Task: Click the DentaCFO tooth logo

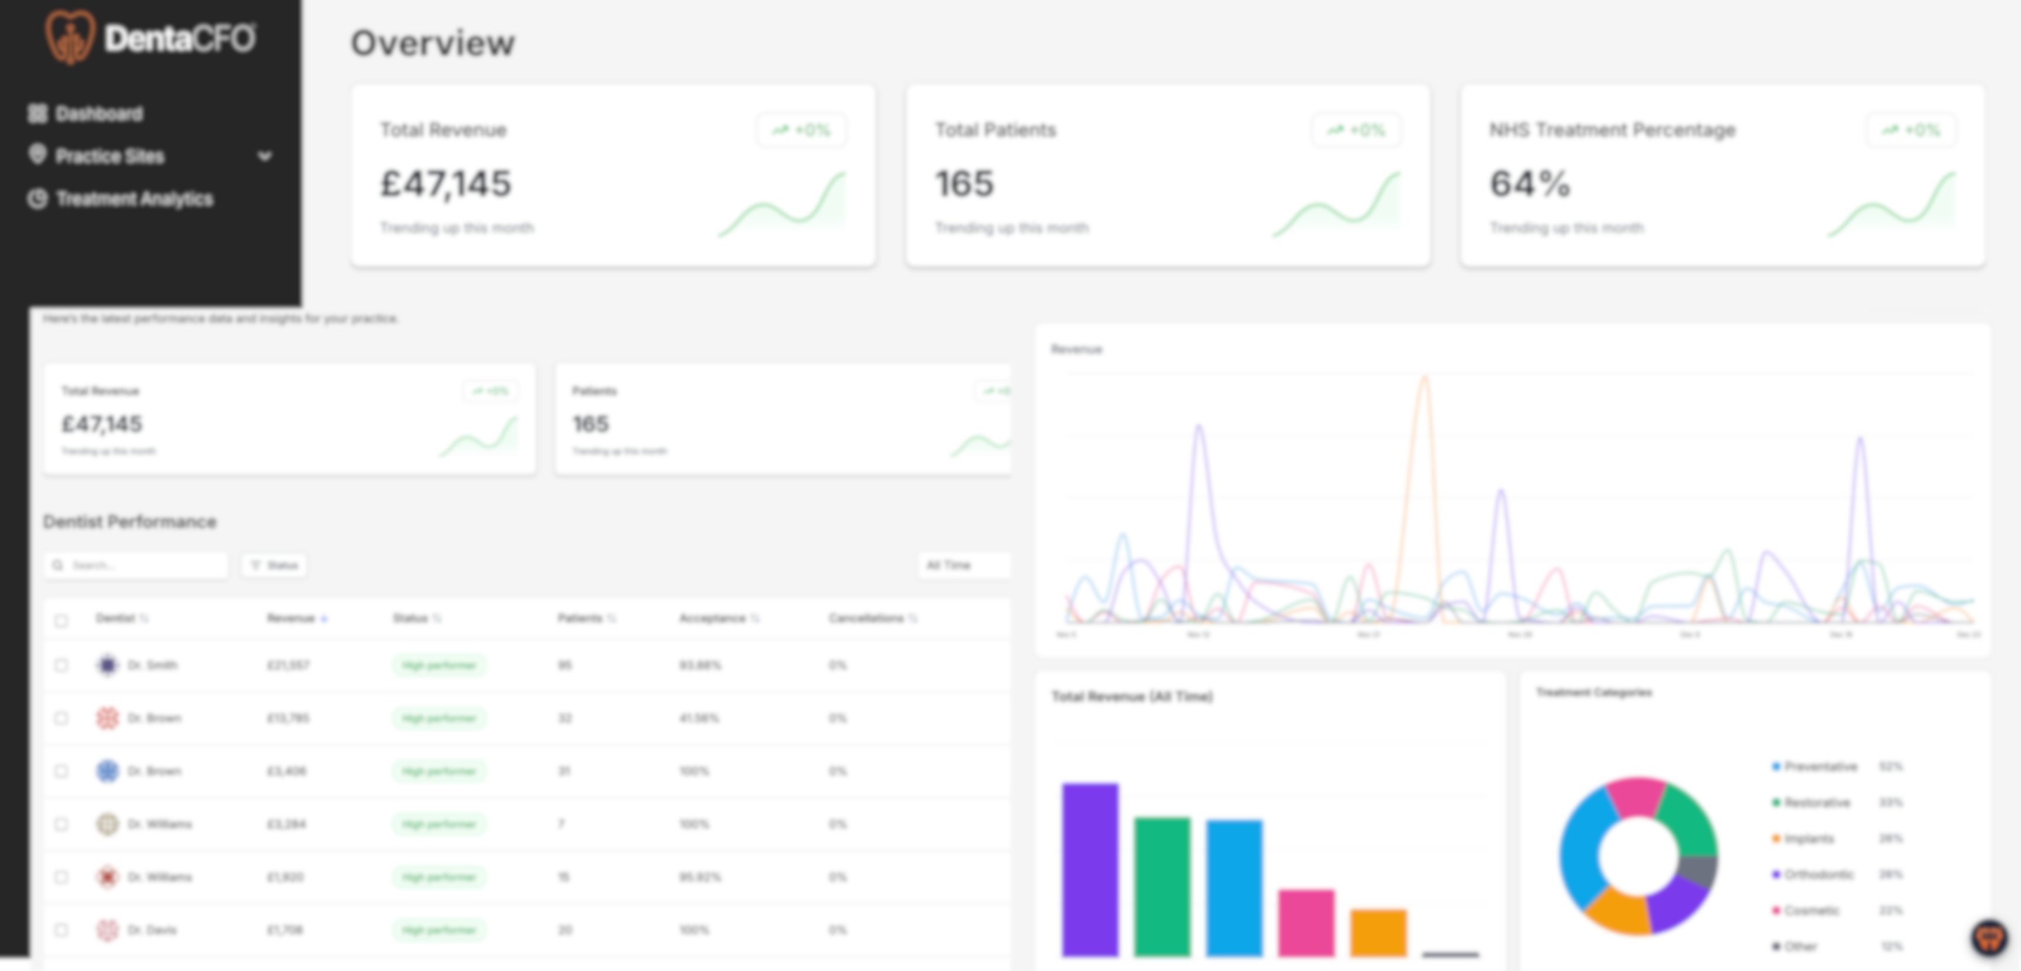Action: [69, 37]
